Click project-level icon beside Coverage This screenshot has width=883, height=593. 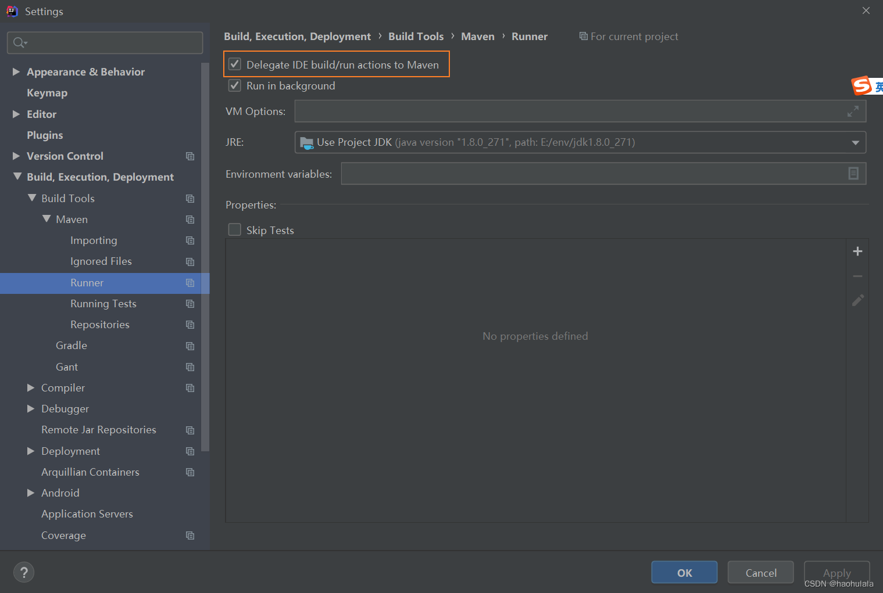[x=190, y=536]
